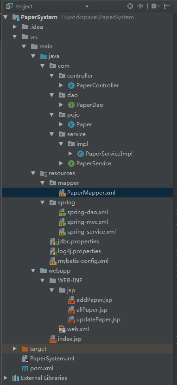Click the log4j.properties file icon
This screenshot has height=385, width=177.
53,251
